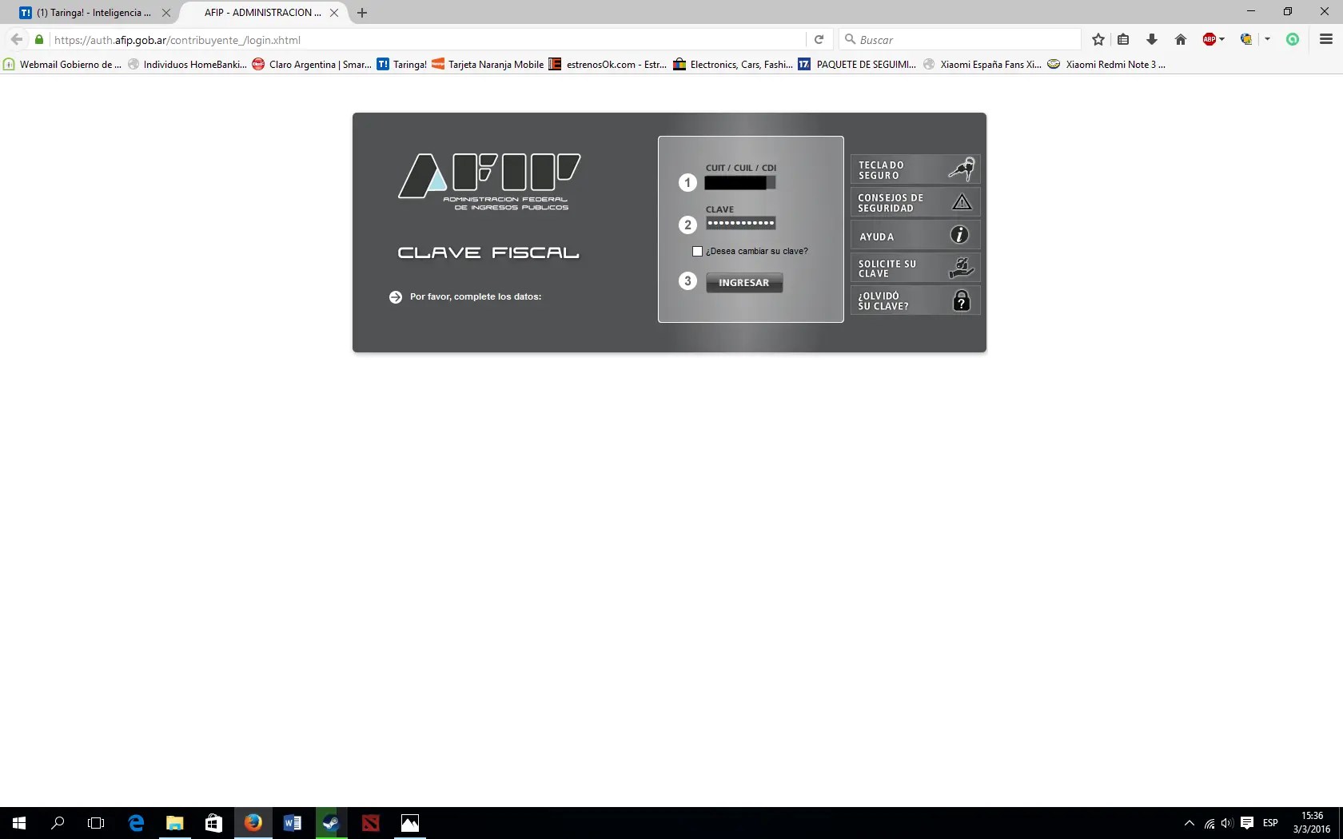Viewport: 1343px width, 839px height.
Task: Open Paquete de Seguimiento bookmark
Action: [857, 65]
